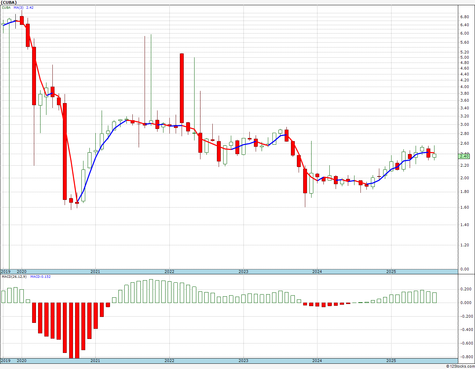
Task: Click the (CUBA) chart title
Action: (9, 2)
